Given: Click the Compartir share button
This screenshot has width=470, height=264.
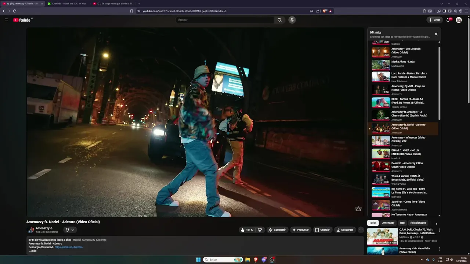Looking at the screenshot, I should (x=277, y=230).
